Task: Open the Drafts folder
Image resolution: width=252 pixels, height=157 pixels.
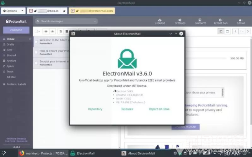Action: 10,44
